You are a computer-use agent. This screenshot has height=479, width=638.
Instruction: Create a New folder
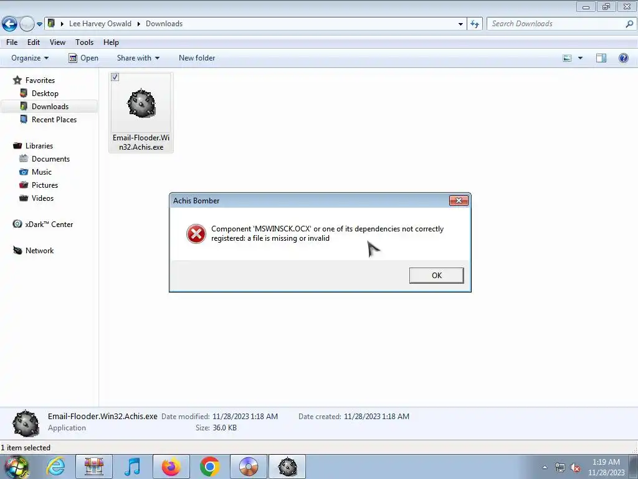pos(197,58)
